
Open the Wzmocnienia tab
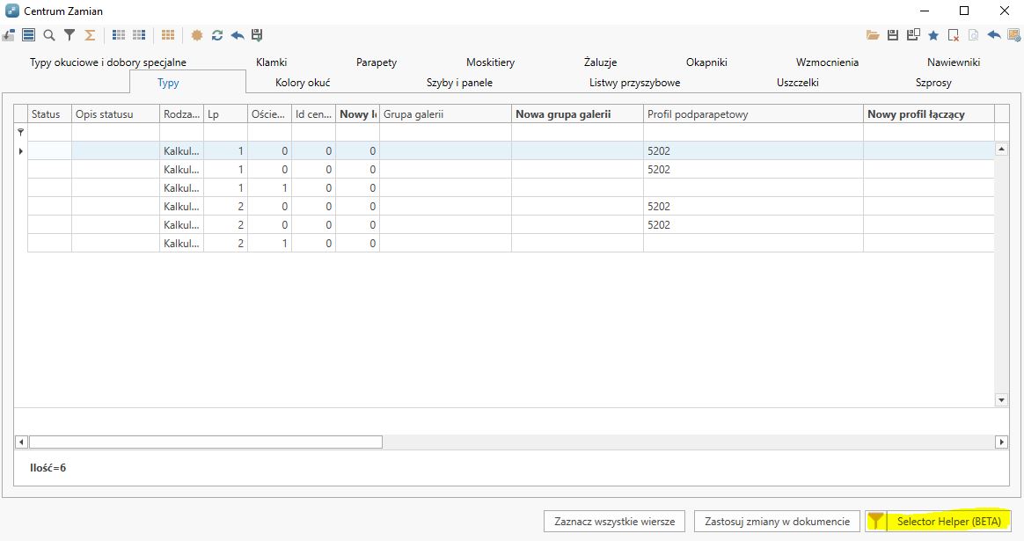coord(827,62)
